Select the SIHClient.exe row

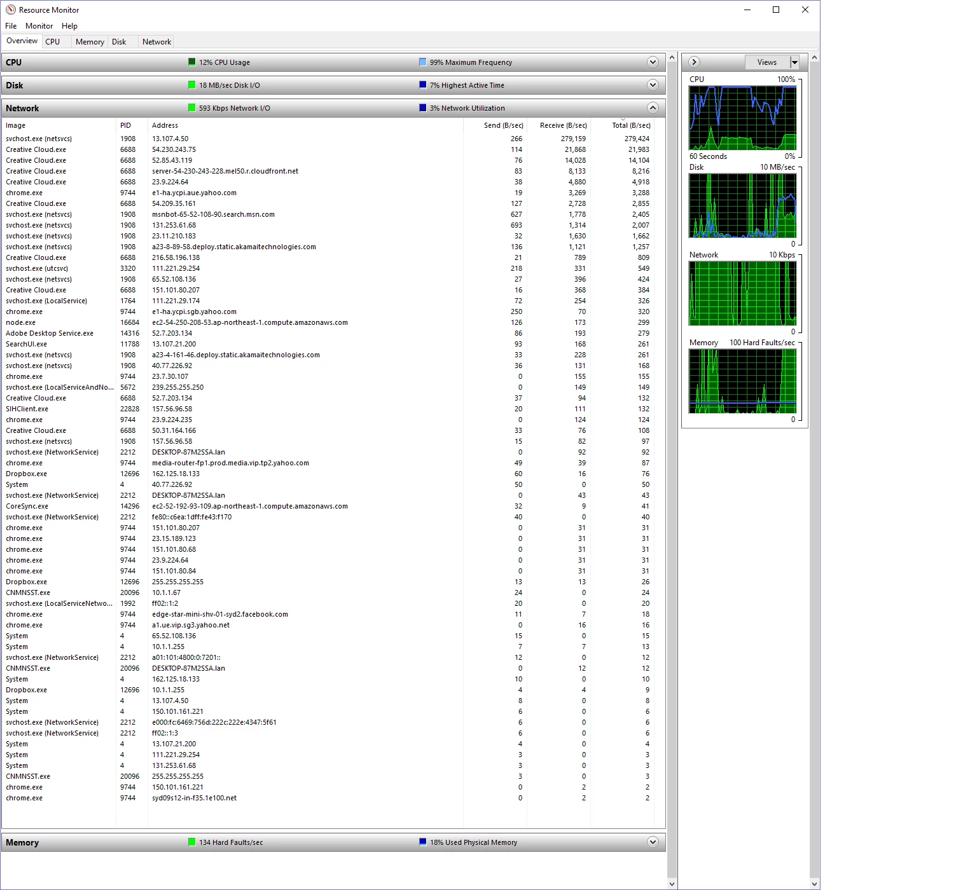pyautogui.click(x=329, y=409)
